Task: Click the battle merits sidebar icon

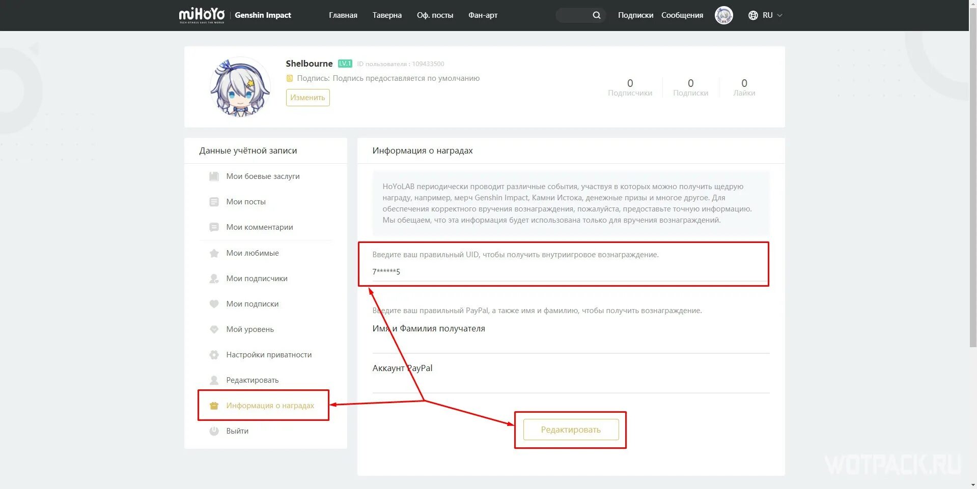Action: pos(214,176)
